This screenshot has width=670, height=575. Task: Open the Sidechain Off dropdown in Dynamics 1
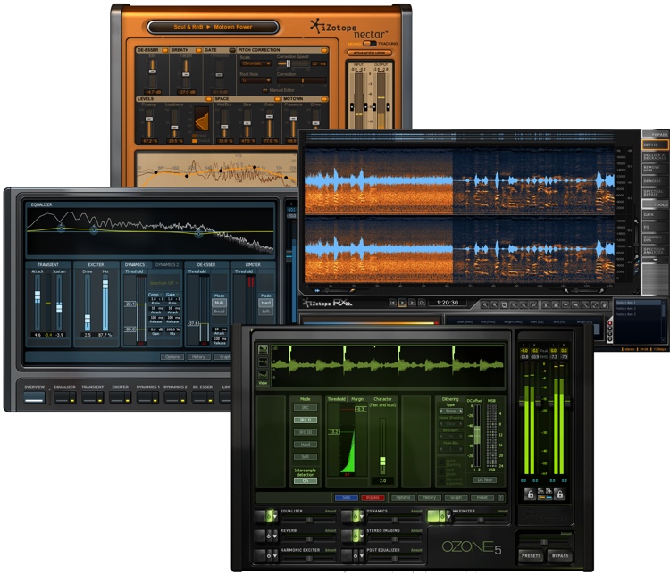[163, 283]
